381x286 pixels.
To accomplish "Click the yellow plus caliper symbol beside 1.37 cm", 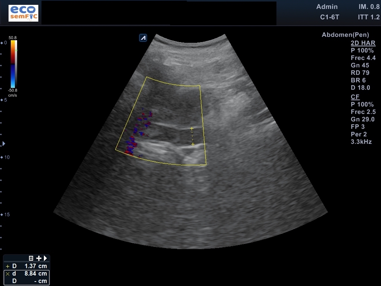I will 7,266.
